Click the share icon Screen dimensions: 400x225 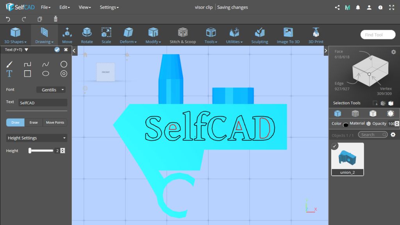pyautogui.click(x=337, y=7)
